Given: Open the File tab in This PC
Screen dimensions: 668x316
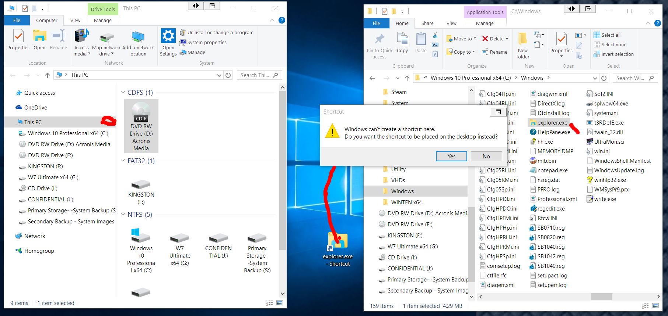Looking at the screenshot, I should [x=17, y=20].
